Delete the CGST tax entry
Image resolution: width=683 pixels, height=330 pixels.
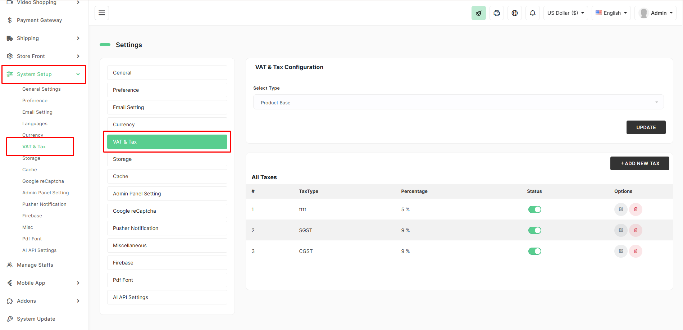click(636, 251)
